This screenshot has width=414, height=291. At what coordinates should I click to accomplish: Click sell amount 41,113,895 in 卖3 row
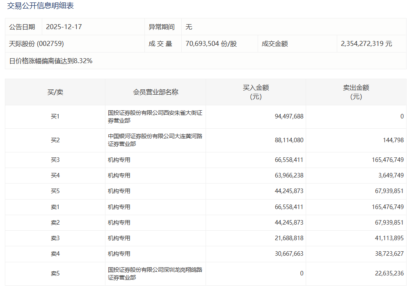pyautogui.click(x=388, y=238)
